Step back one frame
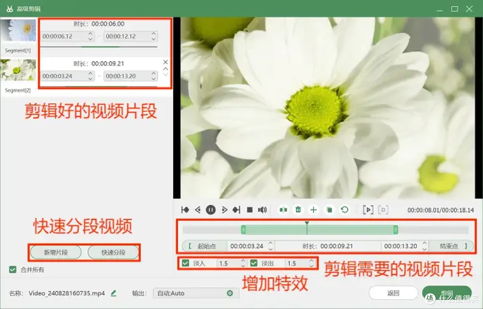Viewport: 483px width, 309px height. point(198,210)
